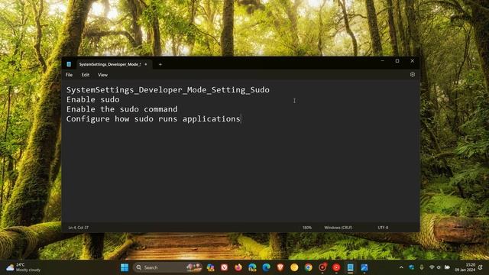The image size is (489, 275).
Task: Minimize the Notepad window
Action: pos(382,61)
